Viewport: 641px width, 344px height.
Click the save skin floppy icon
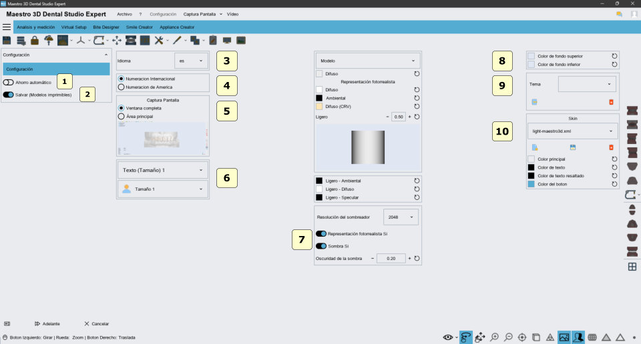pos(573,147)
